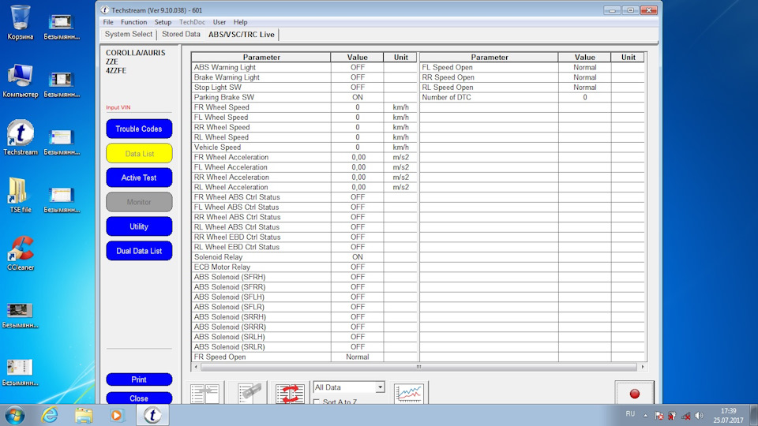Click the Utility button

click(x=139, y=226)
